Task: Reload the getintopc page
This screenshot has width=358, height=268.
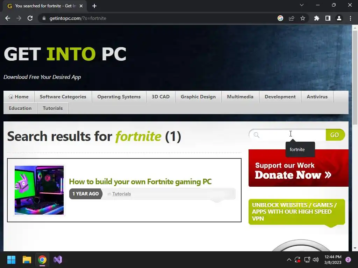Action: 30,18
